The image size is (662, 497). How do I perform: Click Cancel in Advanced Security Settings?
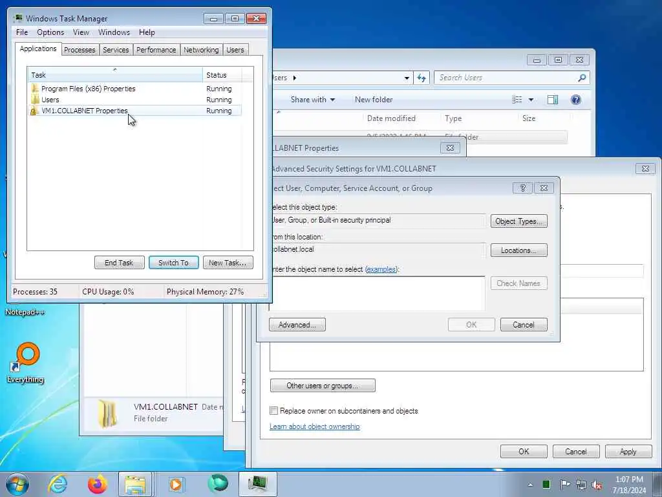click(x=576, y=451)
